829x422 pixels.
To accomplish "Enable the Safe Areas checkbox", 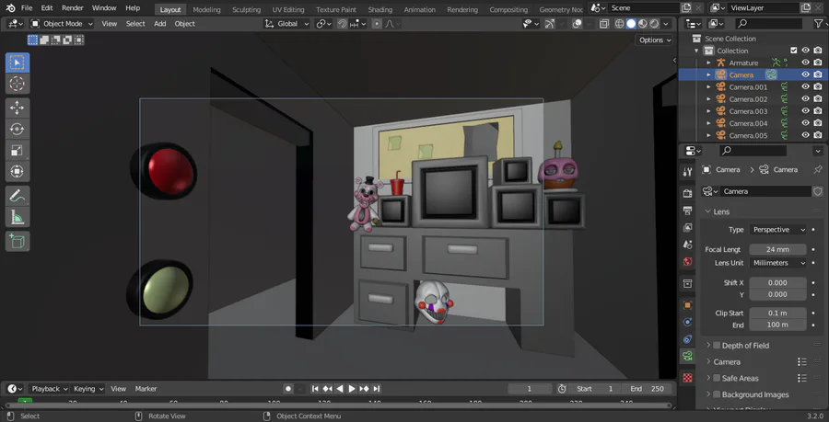I will pyautogui.click(x=717, y=378).
